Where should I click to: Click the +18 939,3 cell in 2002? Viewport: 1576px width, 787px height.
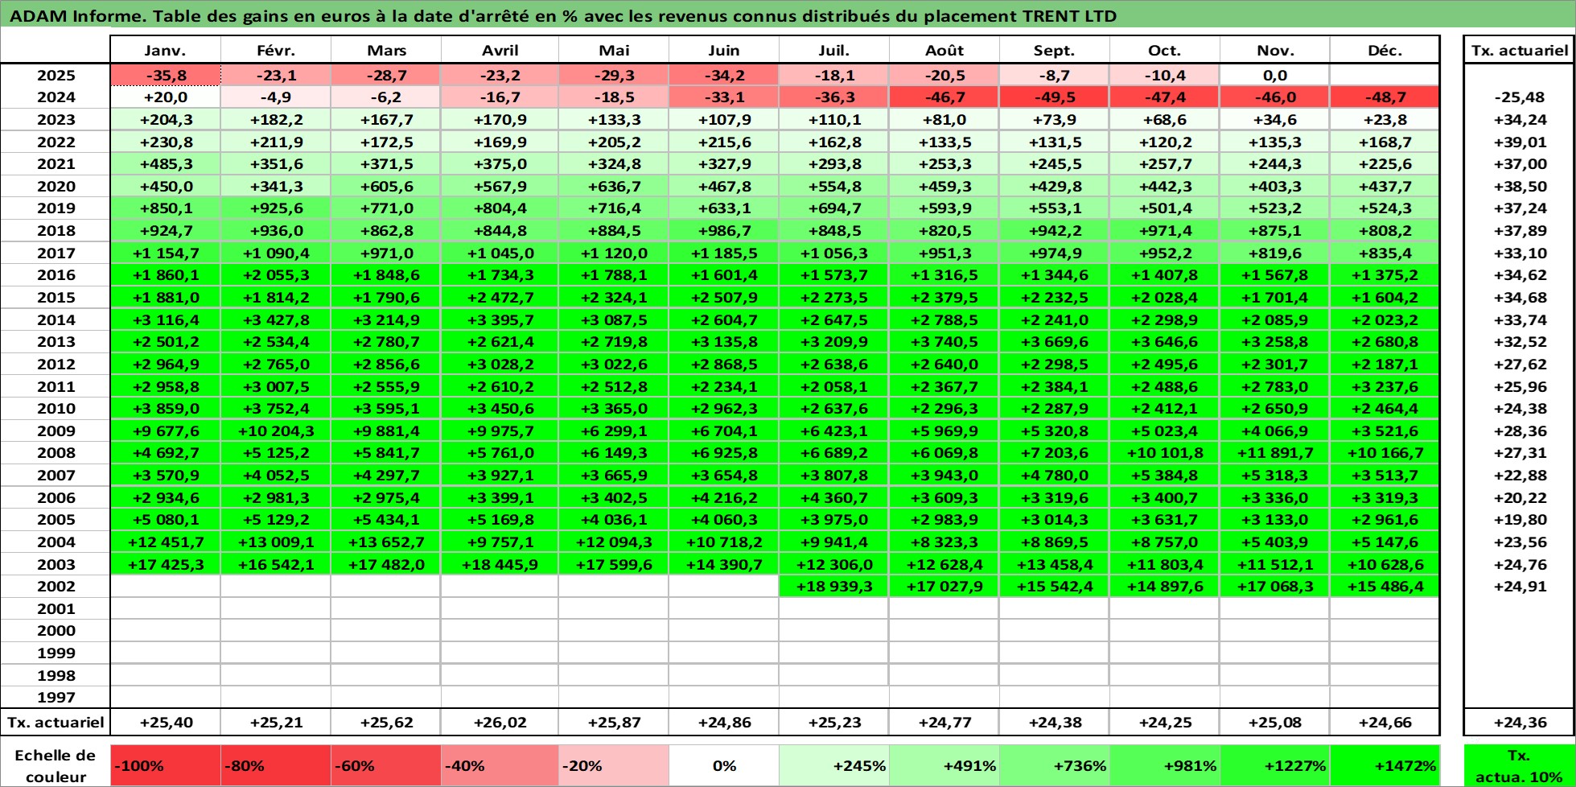point(834,587)
